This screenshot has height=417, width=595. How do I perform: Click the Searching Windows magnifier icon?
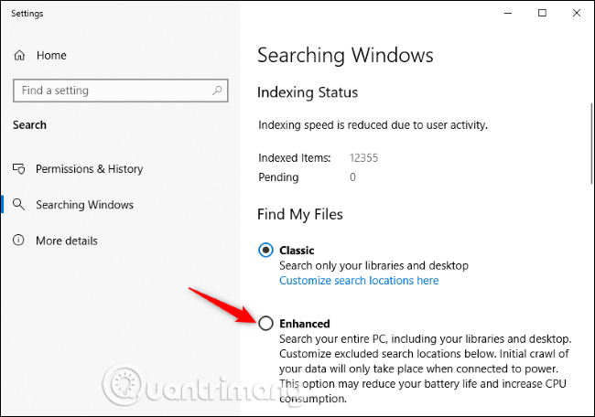[x=19, y=205]
